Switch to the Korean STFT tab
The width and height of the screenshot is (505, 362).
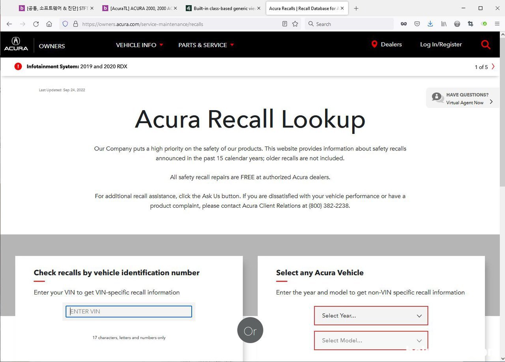[x=56, y=8]
